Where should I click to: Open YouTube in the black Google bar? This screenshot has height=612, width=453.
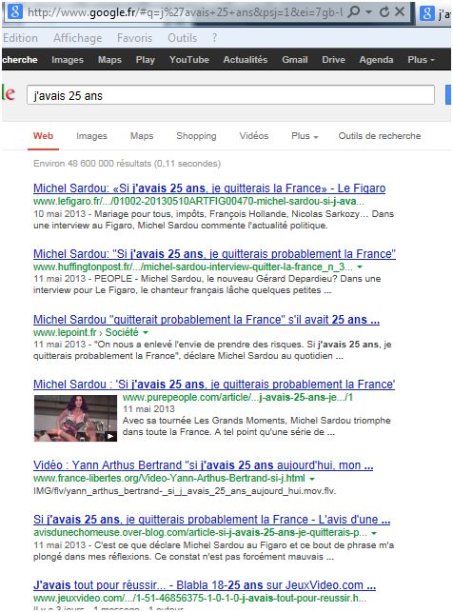click(x=189, y=60)
